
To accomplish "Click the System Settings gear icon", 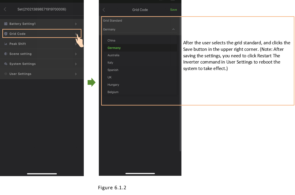I will (x=6, y=64).
